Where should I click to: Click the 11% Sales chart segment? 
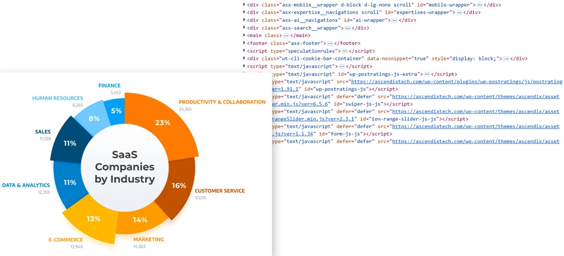[70, 142]
